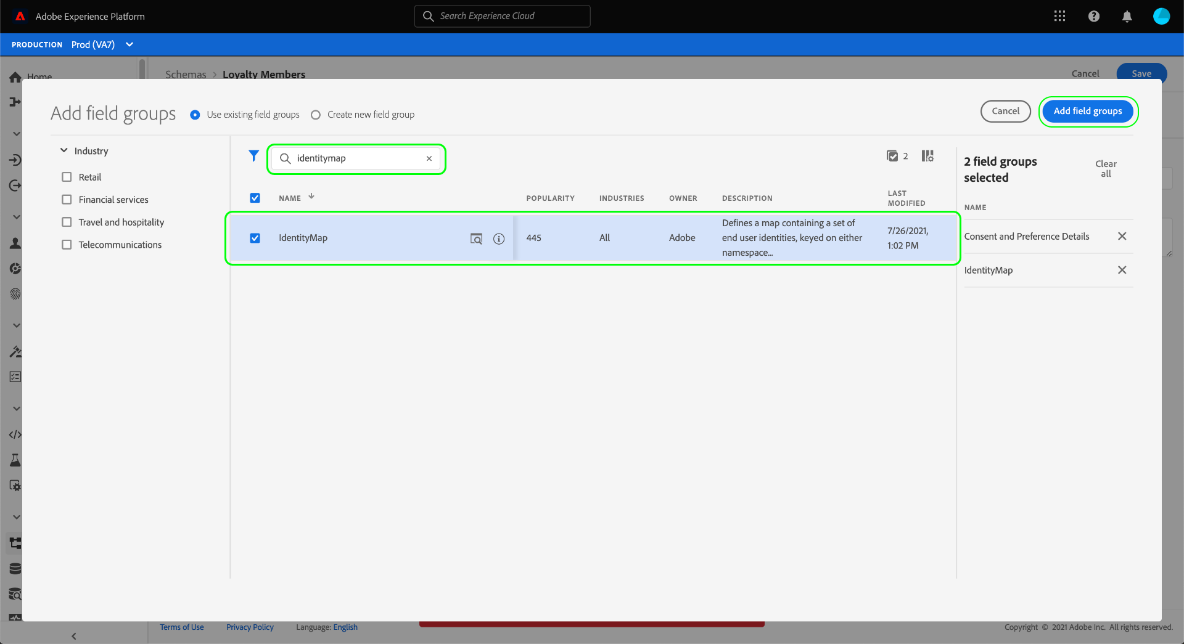Collapse the Industry filter section
The image size is (1184, 644).
[64, 150]
